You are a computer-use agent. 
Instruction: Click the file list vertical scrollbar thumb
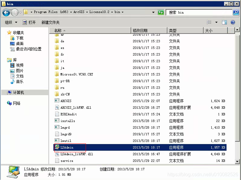point(237,88)
